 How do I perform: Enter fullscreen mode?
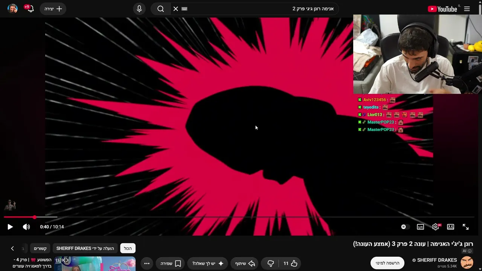[465, 227]
